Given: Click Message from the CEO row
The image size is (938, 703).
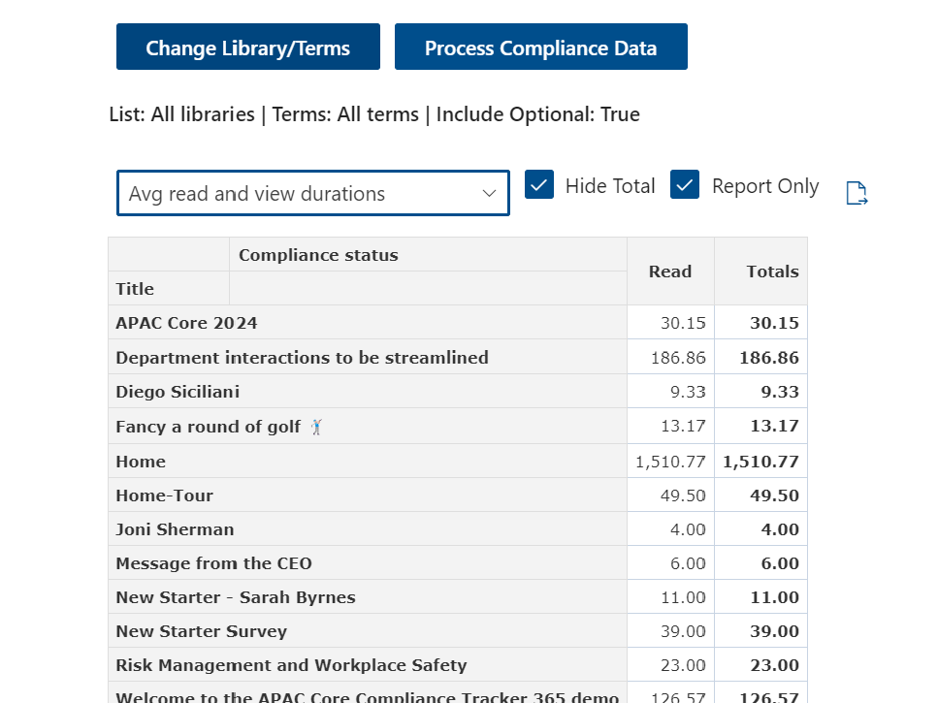Looking at the screenshot, I should click(x=213, y=563).
